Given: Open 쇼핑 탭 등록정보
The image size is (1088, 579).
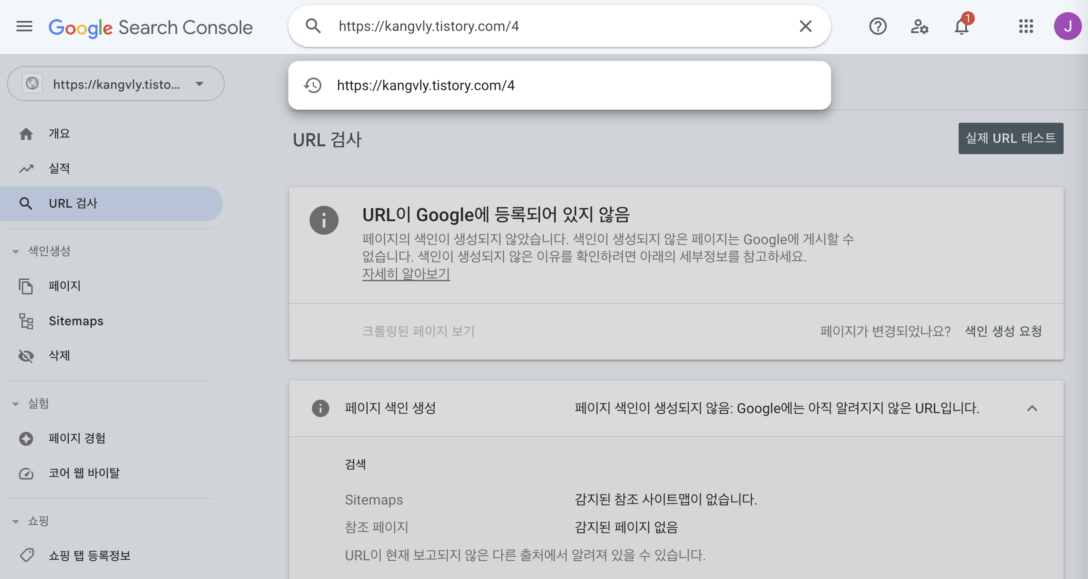Looking at the screenshot, I should coord(112,556).
